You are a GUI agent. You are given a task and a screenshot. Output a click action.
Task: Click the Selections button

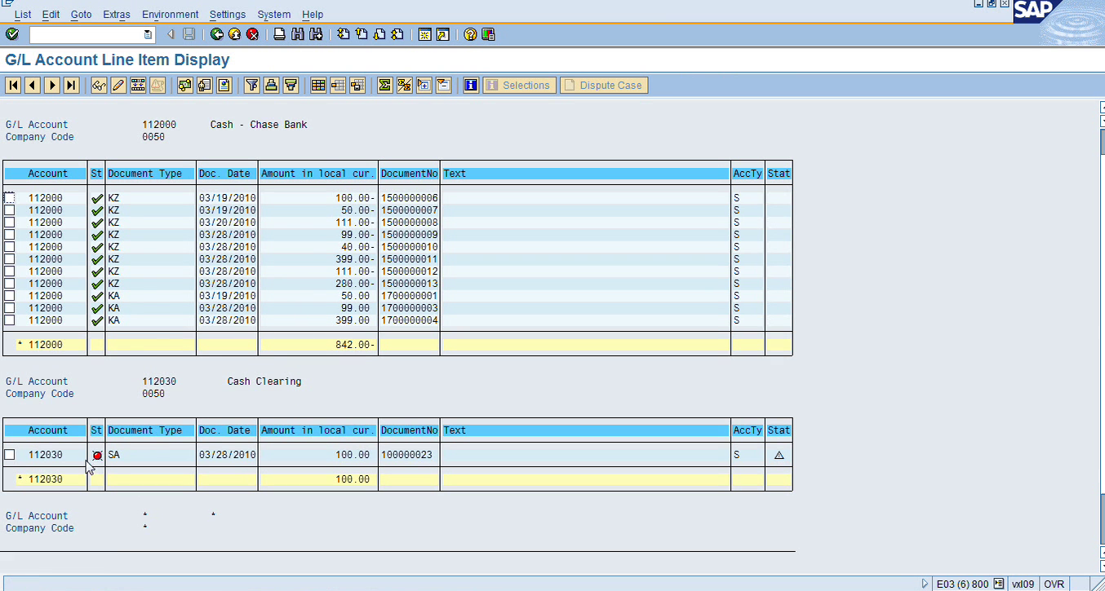pyautogui.click(x=519, y=85)
